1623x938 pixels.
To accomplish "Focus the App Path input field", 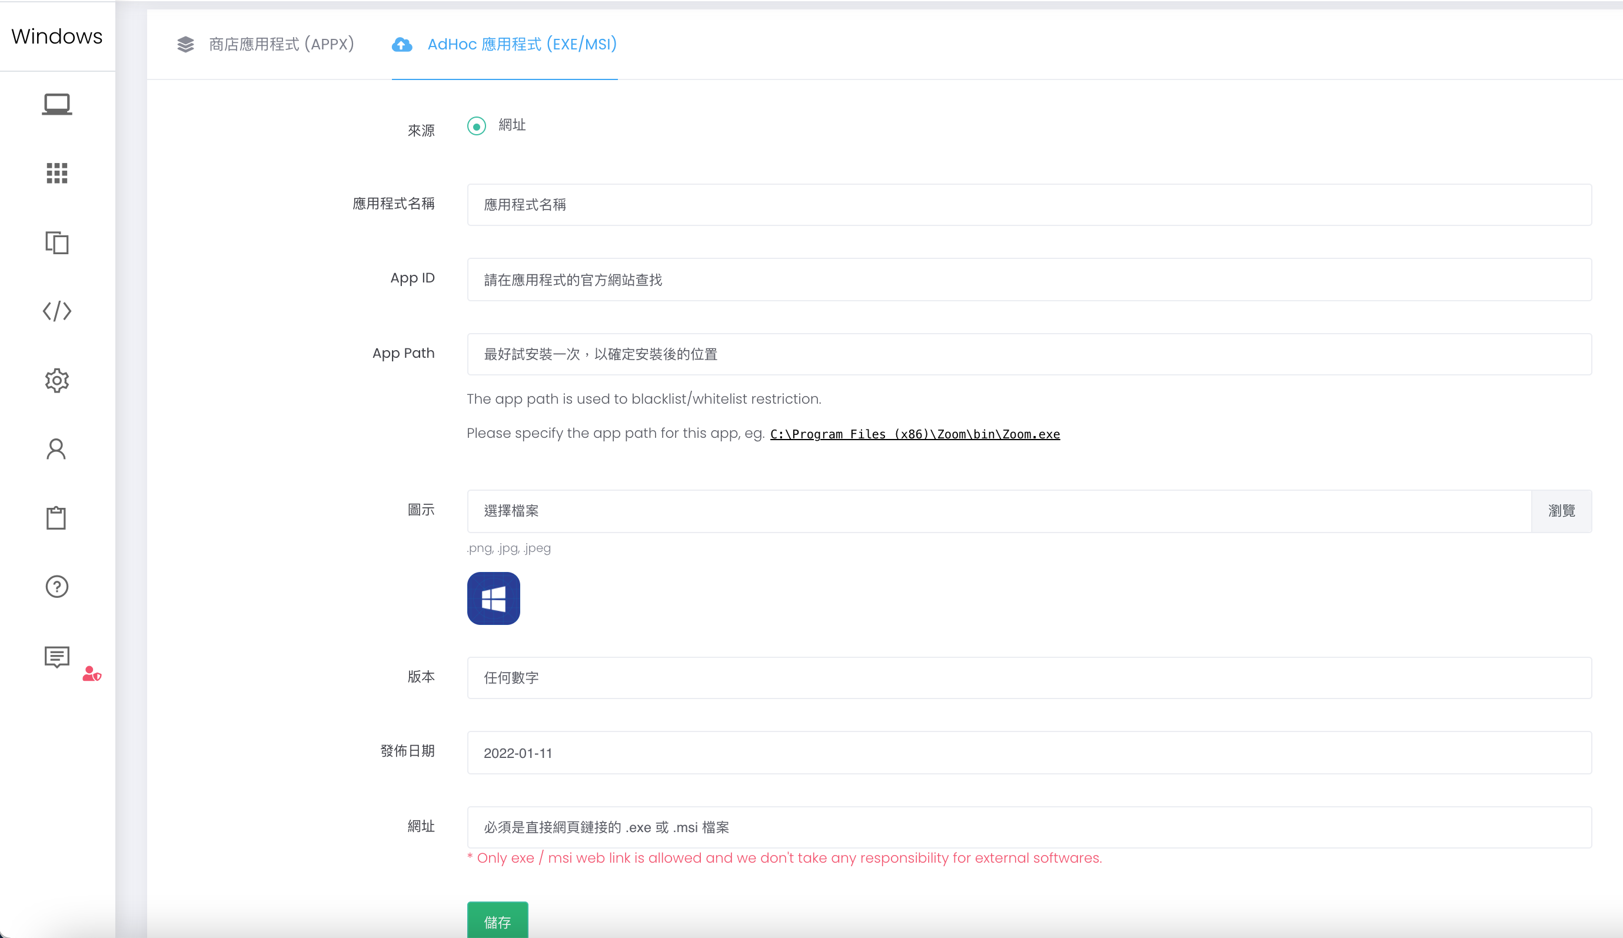I will click(x=1029, y=354).
